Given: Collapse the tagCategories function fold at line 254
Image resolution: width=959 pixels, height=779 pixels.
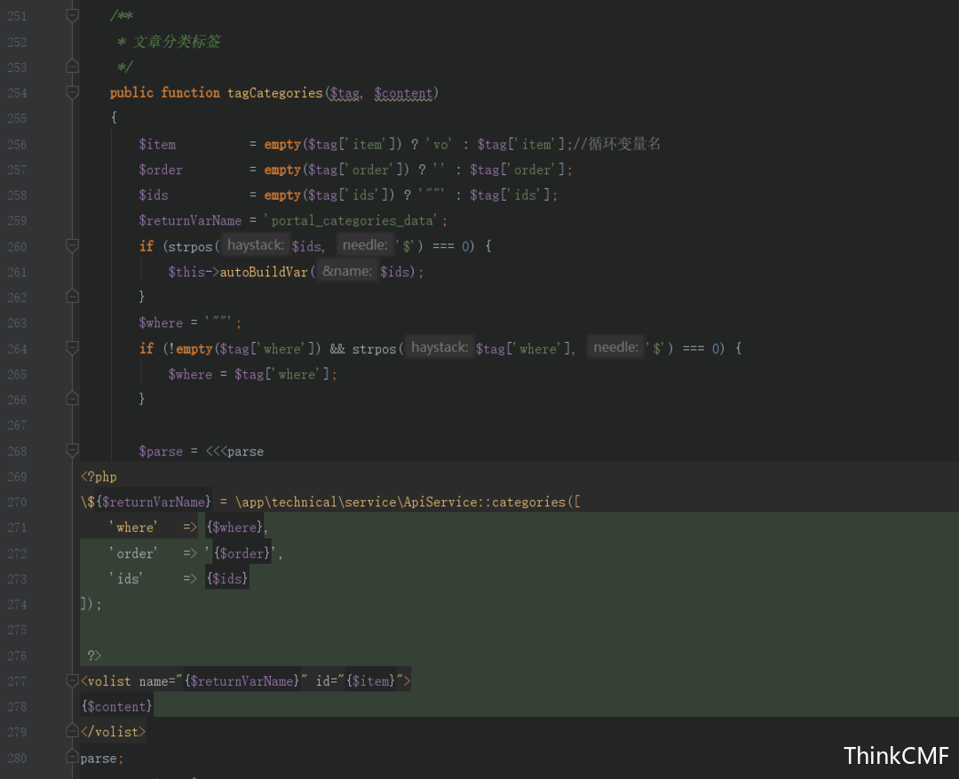Looking at the screenshot, I should tap(72, 92).
